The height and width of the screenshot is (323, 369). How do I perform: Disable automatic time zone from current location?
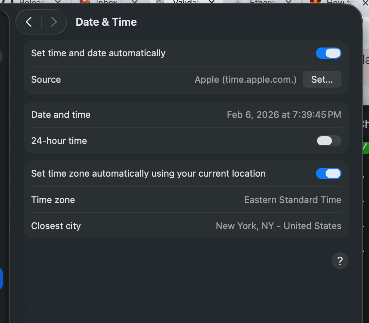tap(328, 173)
